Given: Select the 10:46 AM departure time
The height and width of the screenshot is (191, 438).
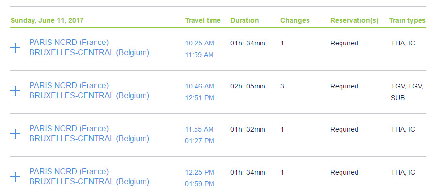Looking at the screenshot, I should [x=199, y=86].
